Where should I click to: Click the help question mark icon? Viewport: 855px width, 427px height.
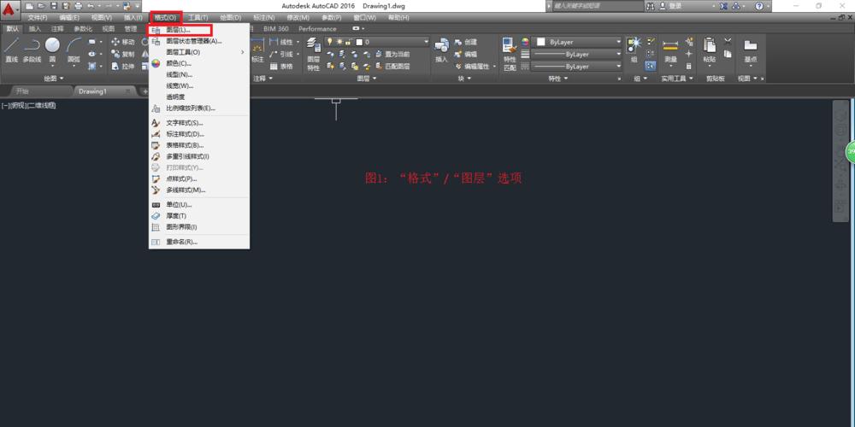759,6
